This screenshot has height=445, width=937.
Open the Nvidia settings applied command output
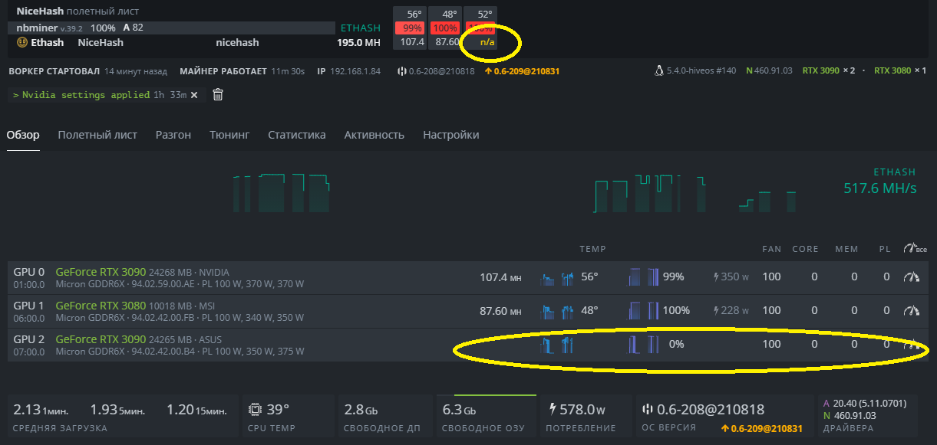tap(87, 95)
